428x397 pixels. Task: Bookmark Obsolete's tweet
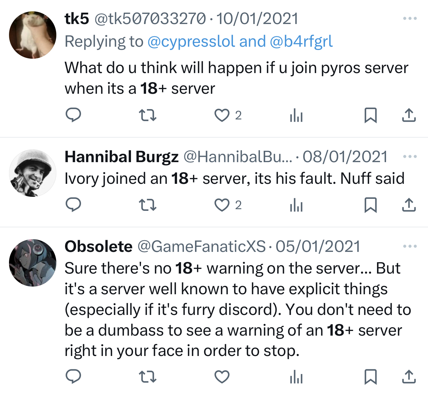pyautogui.click(x=370, y=377)
